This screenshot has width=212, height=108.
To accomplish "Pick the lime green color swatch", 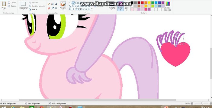I will (x=153, y=6).
